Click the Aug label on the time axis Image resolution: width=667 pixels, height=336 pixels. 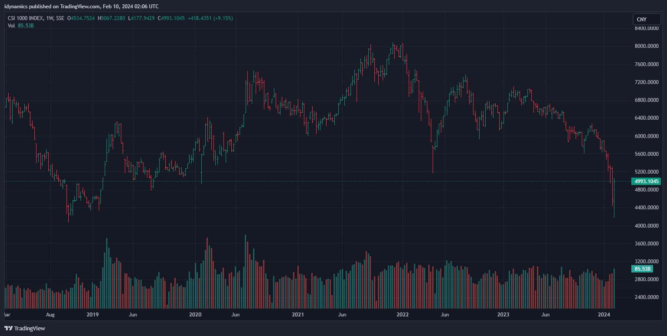(50, 314)
